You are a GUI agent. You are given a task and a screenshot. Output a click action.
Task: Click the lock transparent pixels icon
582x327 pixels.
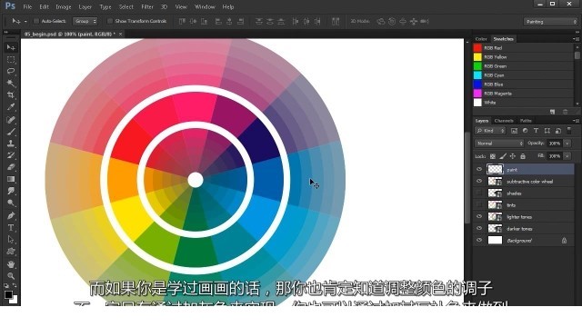point(493,156)
